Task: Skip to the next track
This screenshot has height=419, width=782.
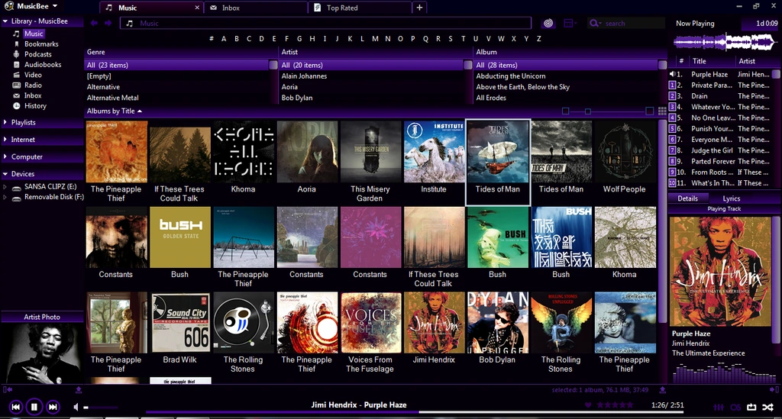Action: [53, 407]
